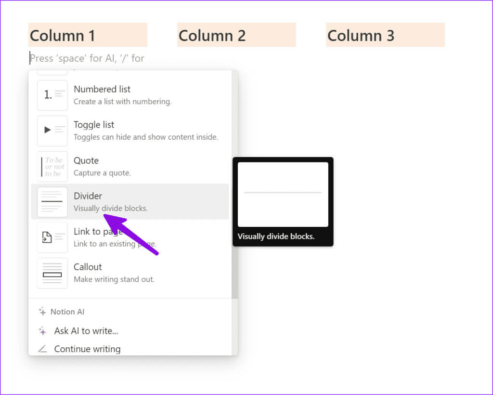Click the Link to page icon
This screenshot has width=493, height=395.
(52, 237)
